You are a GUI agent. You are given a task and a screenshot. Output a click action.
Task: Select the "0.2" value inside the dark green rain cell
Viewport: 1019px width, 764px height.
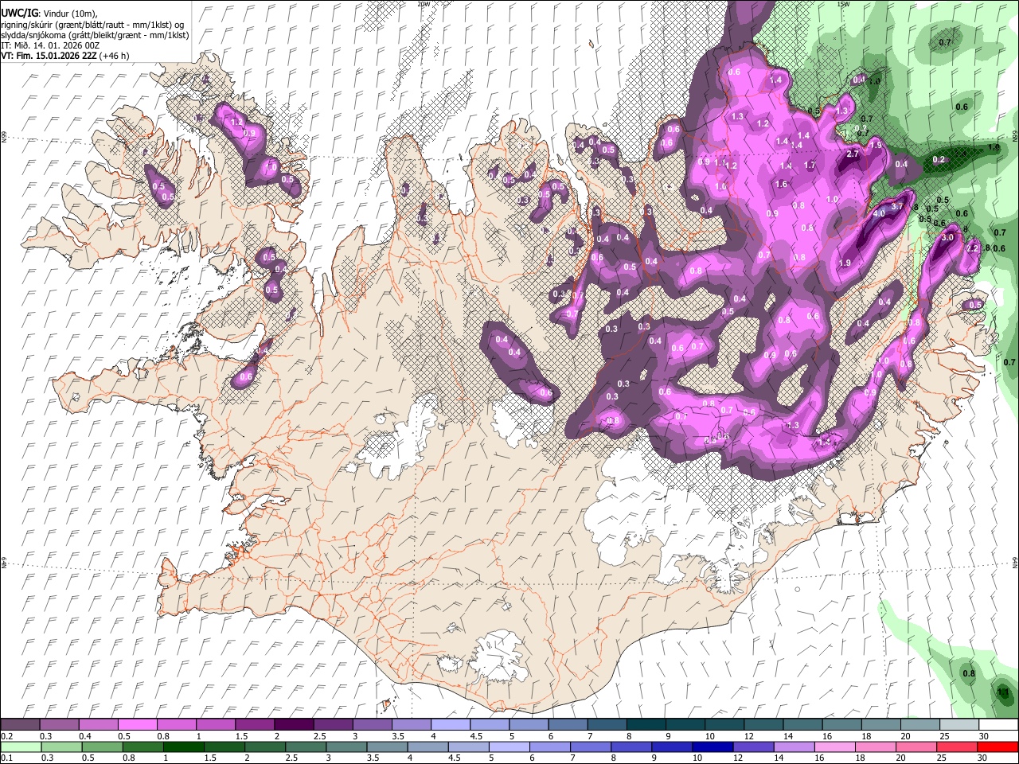pos(939,160)
